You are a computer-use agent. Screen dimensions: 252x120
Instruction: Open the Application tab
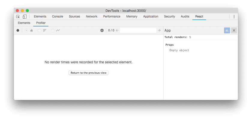(x=151, y=17)
